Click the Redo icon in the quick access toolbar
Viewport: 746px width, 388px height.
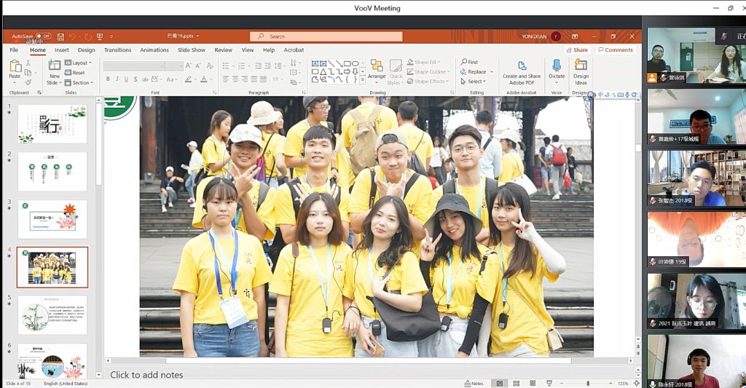point(88,36)
